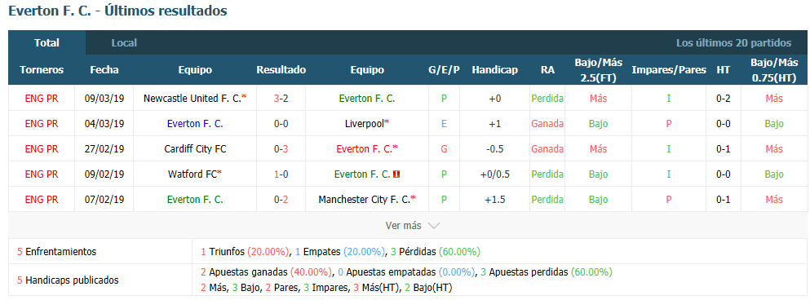The height and width of the screenshot is (300, 810).
Task: Click the Ver más text
Action: coord(403,226)
